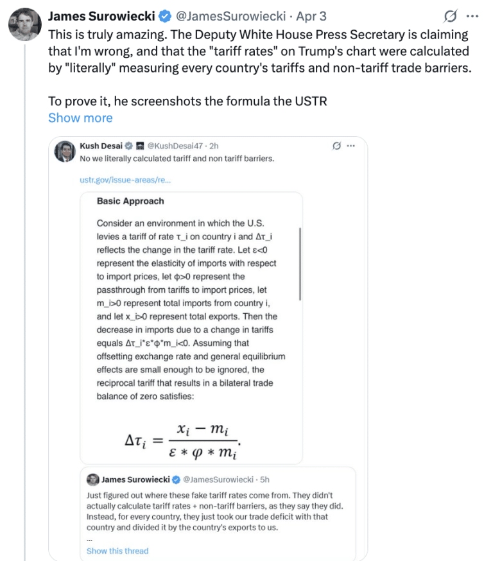
Task: Click the Grok icon in Kush Desai's tweet
Action: point(336,146)
